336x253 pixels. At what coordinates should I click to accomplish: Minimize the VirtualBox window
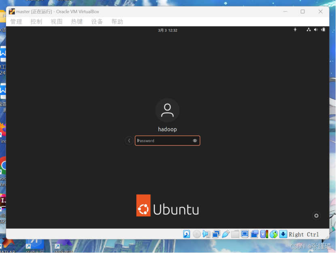(x=285, y=12)
